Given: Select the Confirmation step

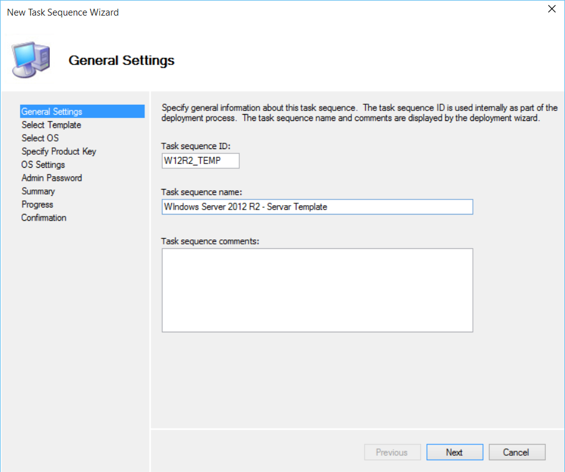Looking at the screenshot, I should tap(44, 218).
